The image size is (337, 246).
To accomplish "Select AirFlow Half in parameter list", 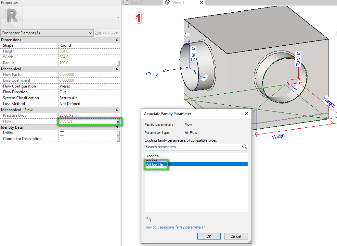I will pyautogui.click(x=196, y=164).
